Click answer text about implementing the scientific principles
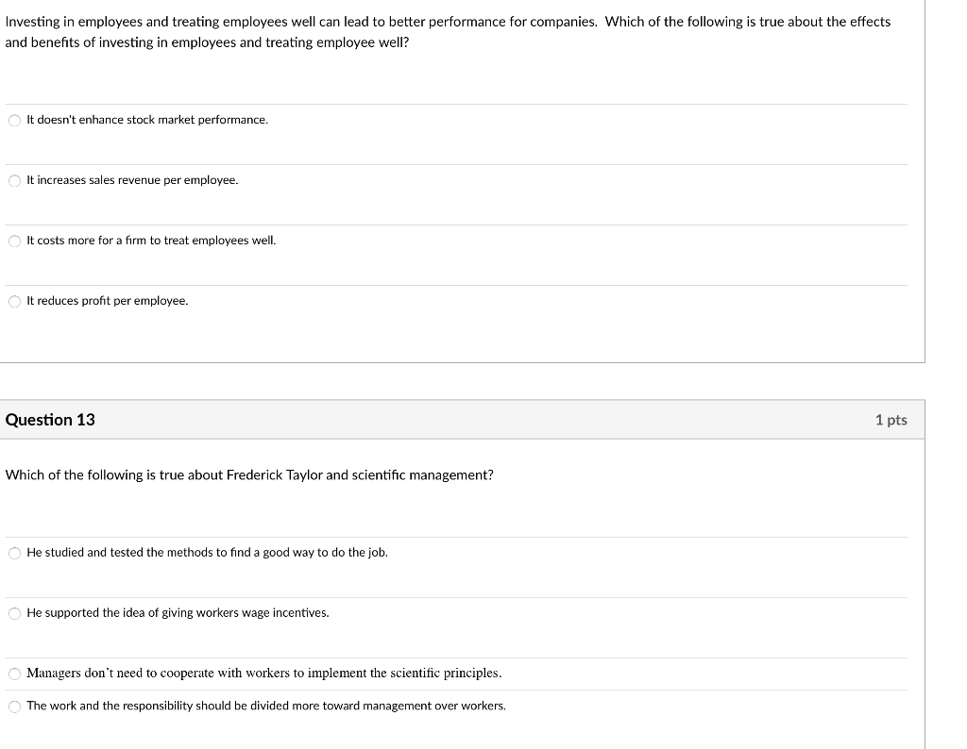 263,674
